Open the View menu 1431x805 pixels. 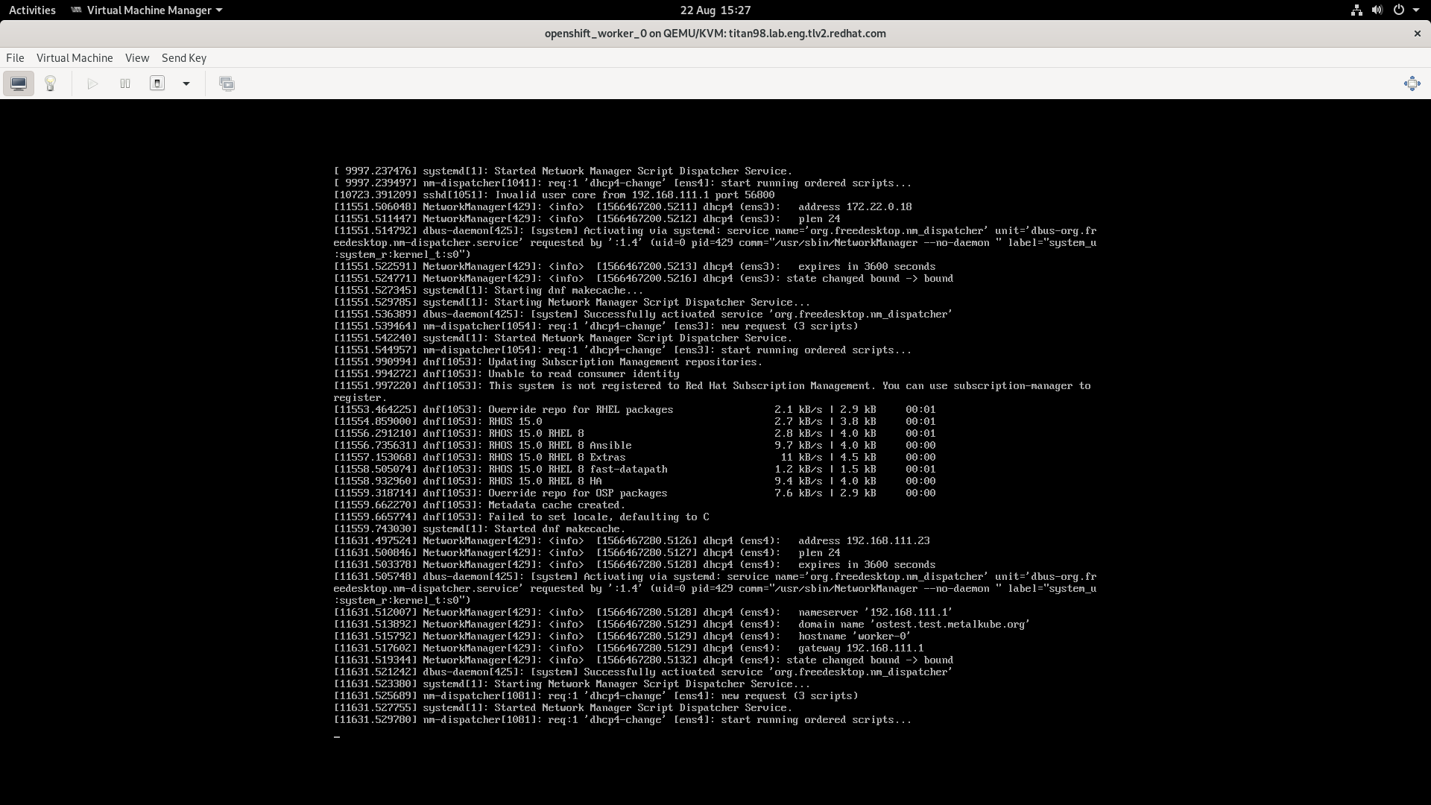(x=137, y=58)
